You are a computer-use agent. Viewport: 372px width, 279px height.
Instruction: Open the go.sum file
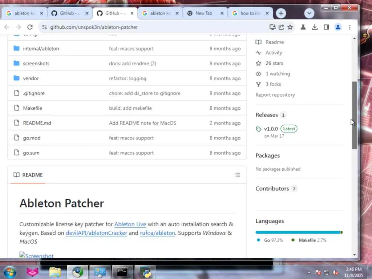[31, 153]
